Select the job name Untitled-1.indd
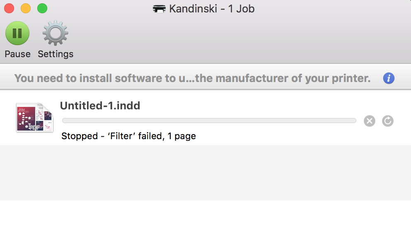The width and height of the screenshot is (411, 227). click(100, 106)
